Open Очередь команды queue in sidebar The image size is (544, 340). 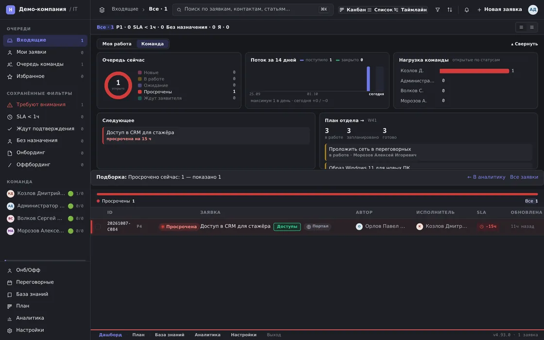[45, 64]
